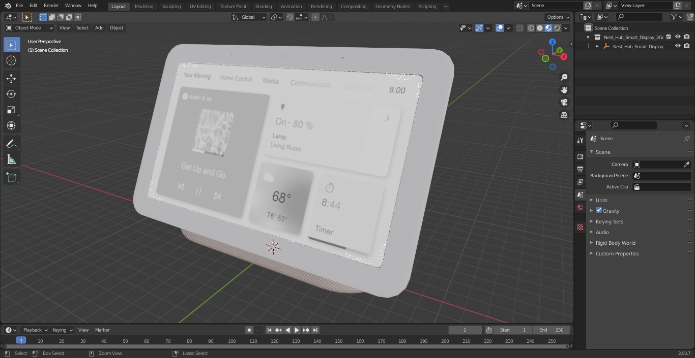Select the Cursor tool in the toolbar
The height and width of the screenshot is (358, 695).
tap(11, 60)
